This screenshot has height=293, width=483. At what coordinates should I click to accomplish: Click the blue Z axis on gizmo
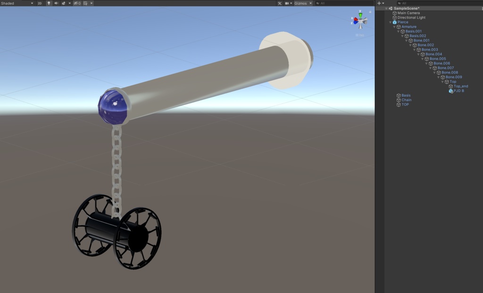[x=356, y=23]
